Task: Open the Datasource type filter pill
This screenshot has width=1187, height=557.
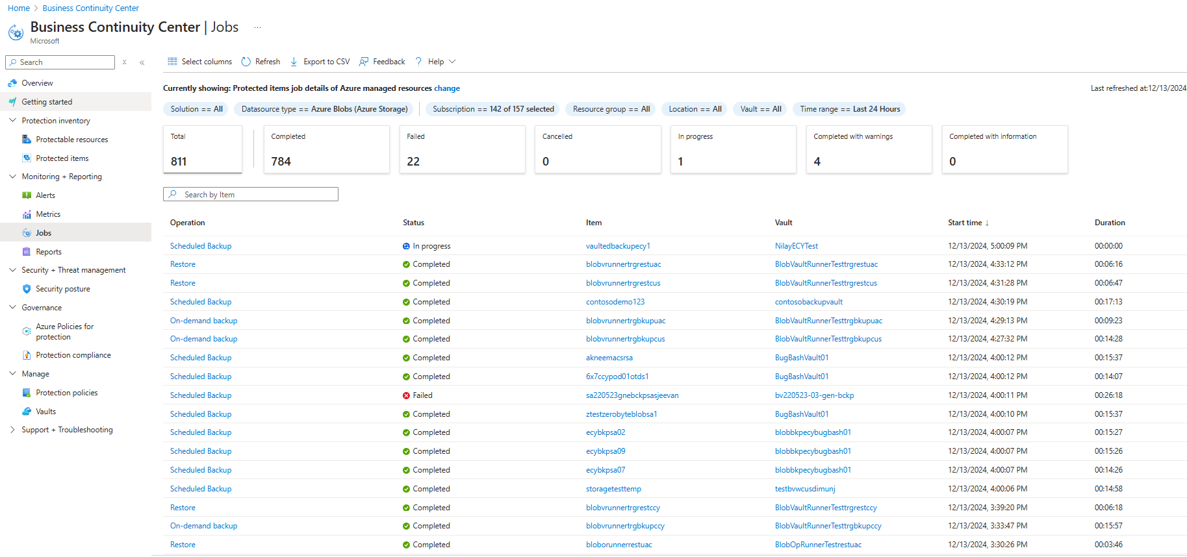Action: click(325, 109)
